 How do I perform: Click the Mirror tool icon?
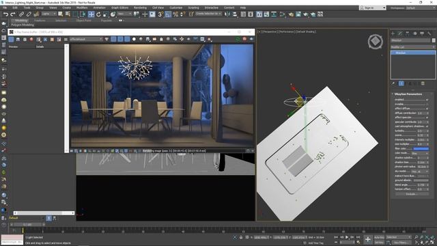(x=227, y=14)
